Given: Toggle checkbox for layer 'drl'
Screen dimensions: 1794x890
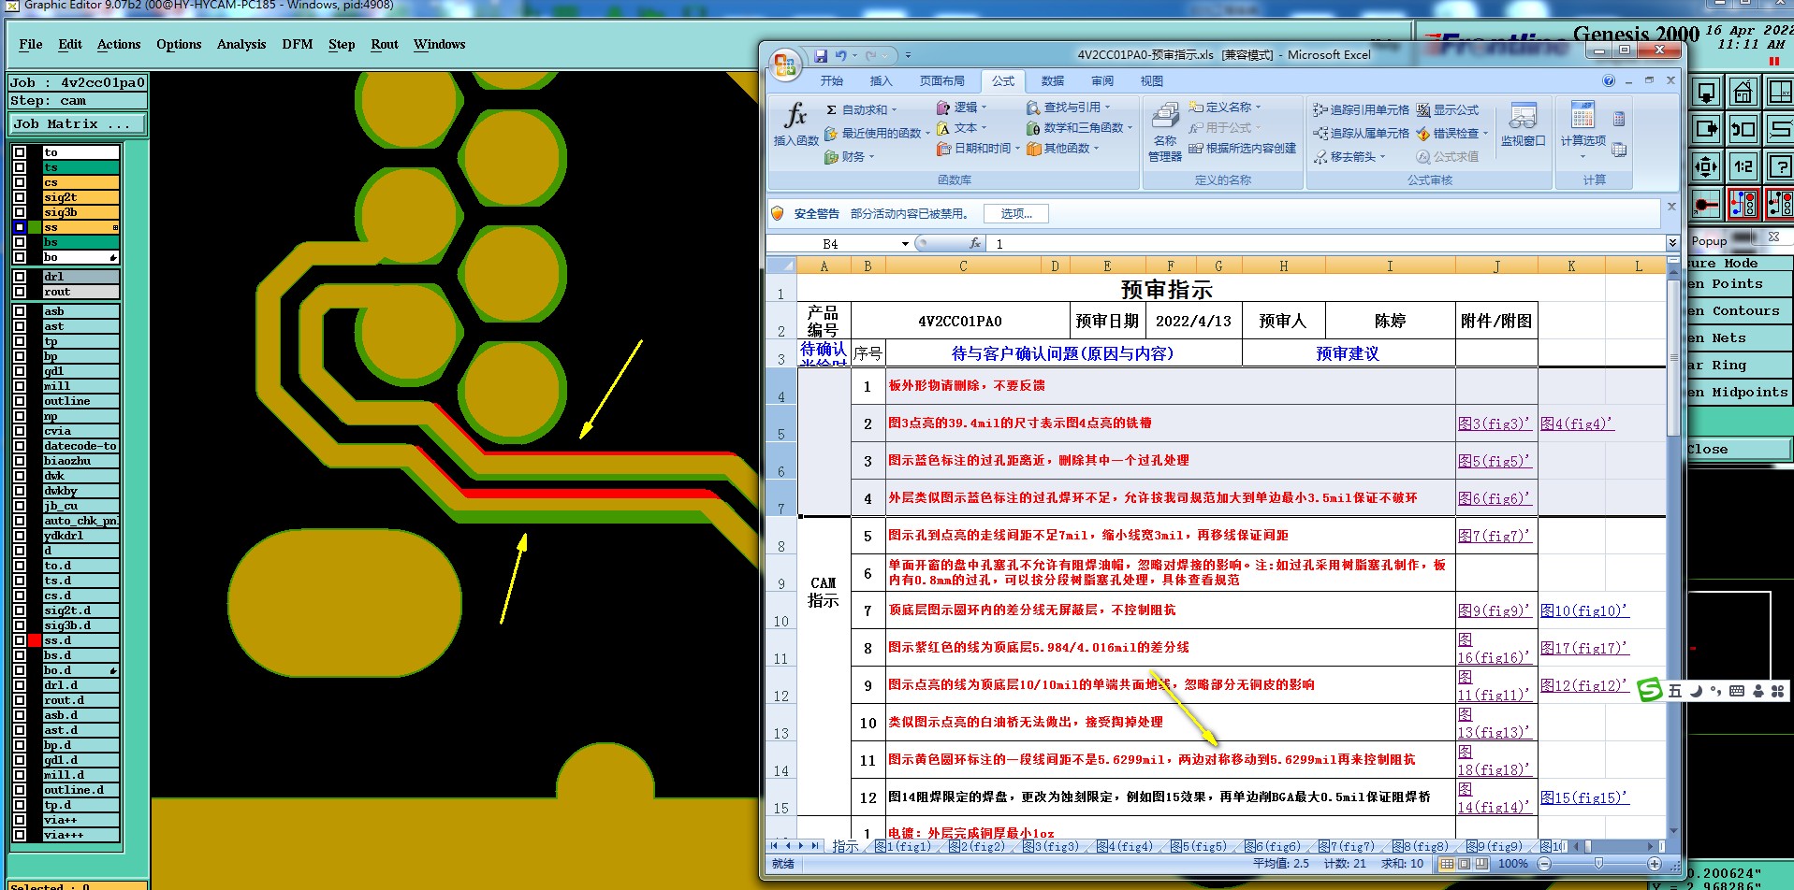Looking at the screenshot, I should click(20, 277).
